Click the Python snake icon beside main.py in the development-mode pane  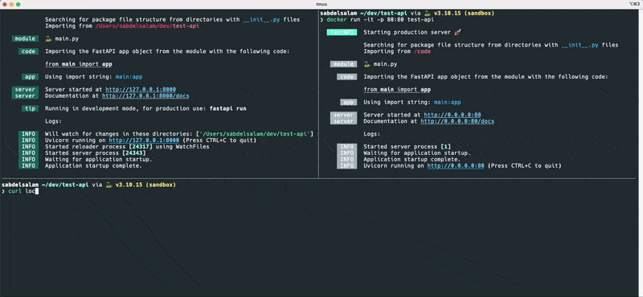(48, 39)
